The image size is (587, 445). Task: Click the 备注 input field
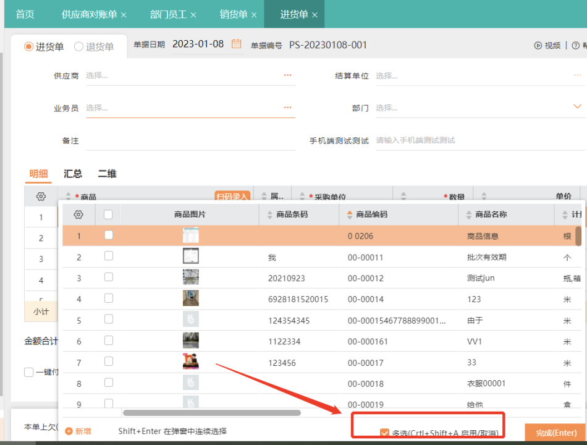point(190,141)
